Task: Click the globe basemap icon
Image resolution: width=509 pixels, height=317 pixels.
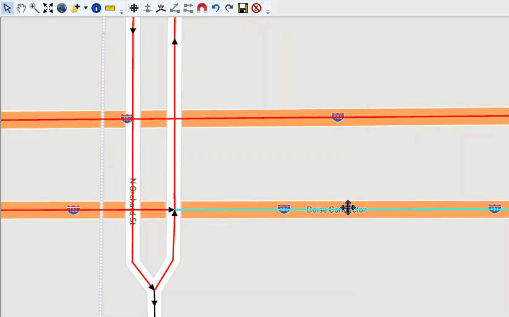Action: point(62,8)
